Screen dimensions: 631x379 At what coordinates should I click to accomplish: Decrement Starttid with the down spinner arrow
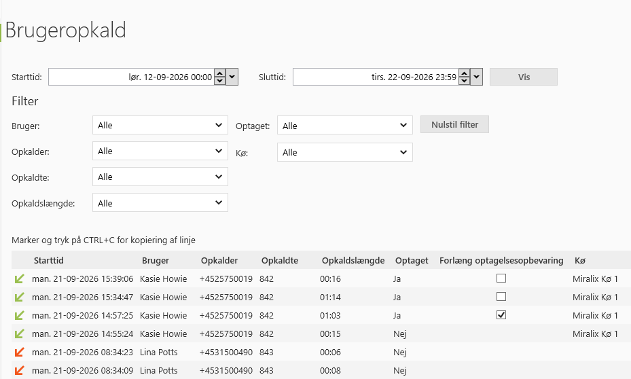tap(219, 81)
